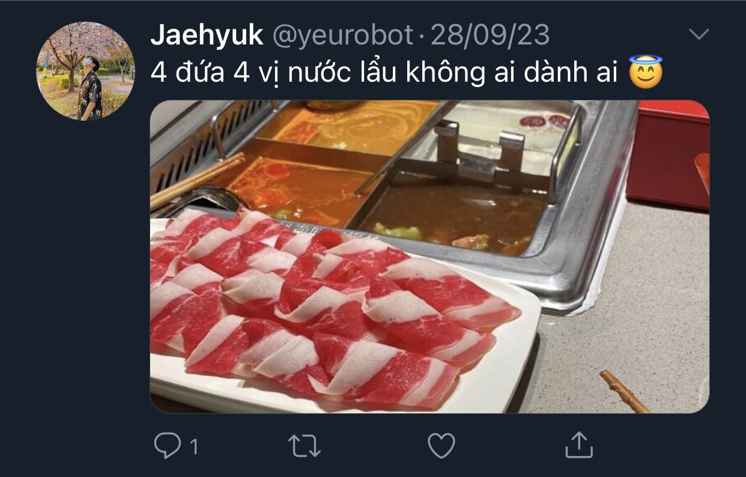The width and height of the screenshot is (746, 477).
Task: Open Jaehyuk's profile picture avatar
Action: click(85, 71)
